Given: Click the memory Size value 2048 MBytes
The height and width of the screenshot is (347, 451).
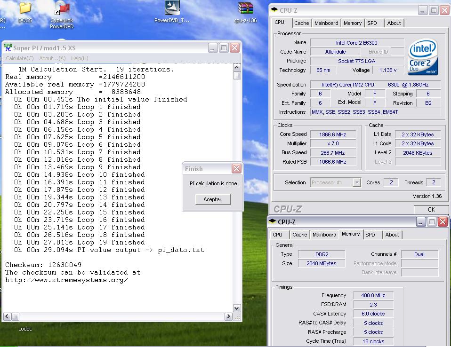Looking at the screenshot, I should [322, 263].
